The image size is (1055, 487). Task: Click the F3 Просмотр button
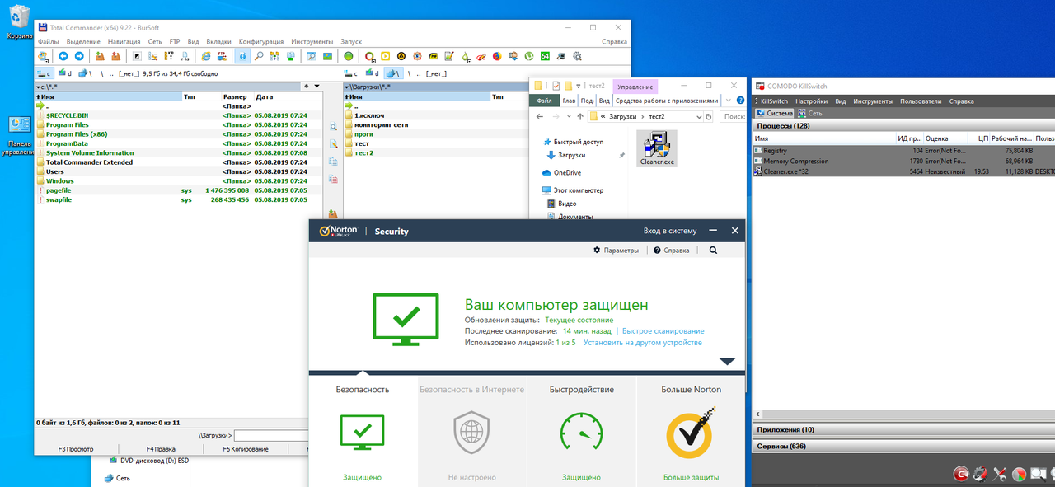[76, 449]
